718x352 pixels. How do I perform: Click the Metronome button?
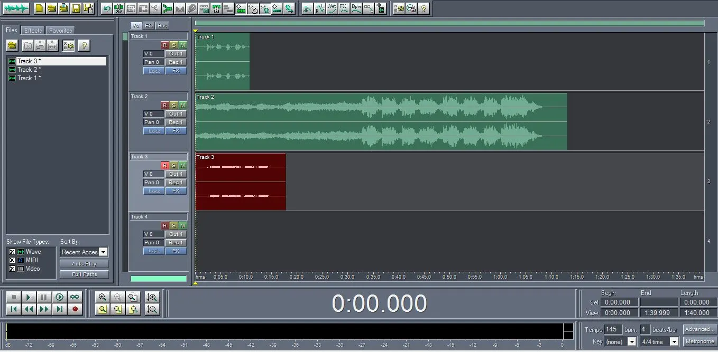coord(699,341)
